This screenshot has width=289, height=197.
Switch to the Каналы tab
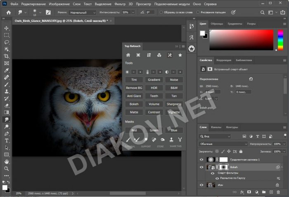216,127
